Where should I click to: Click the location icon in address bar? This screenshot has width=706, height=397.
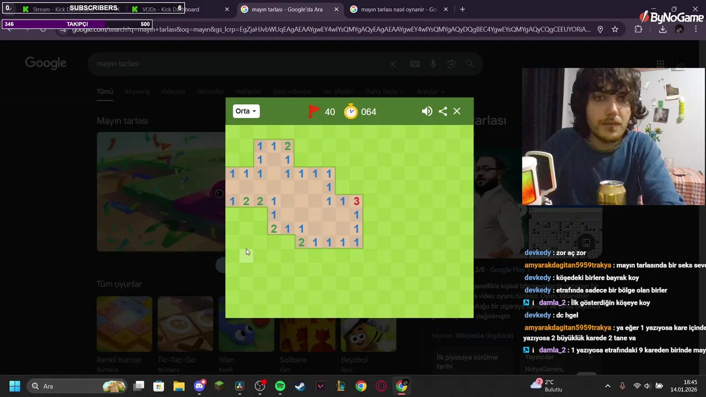pos(600,29)
